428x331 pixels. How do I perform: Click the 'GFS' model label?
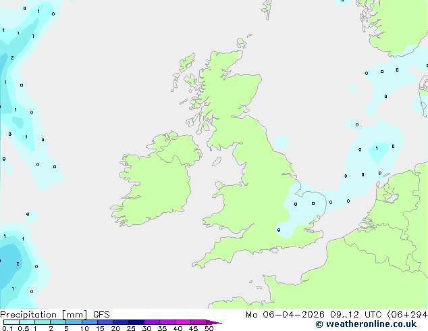pos(101,315)
